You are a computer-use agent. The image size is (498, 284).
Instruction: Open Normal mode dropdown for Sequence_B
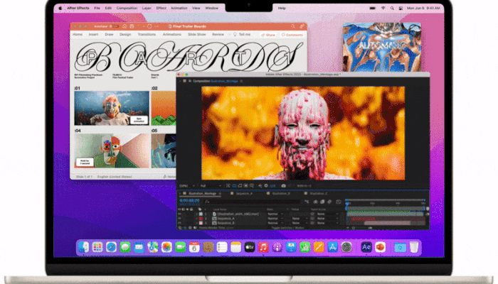[275, 223]
